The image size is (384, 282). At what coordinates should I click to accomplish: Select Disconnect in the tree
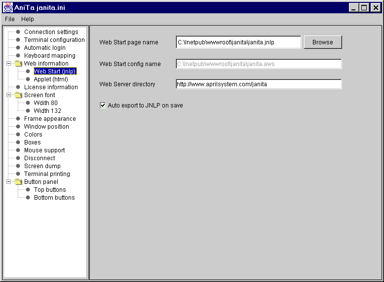click(39, 158)
